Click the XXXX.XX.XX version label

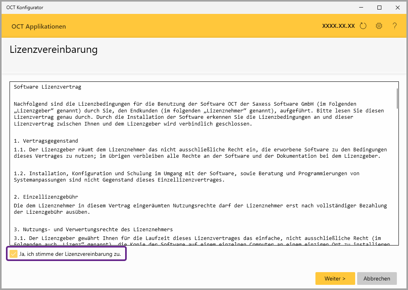click(x=338, y=26)
